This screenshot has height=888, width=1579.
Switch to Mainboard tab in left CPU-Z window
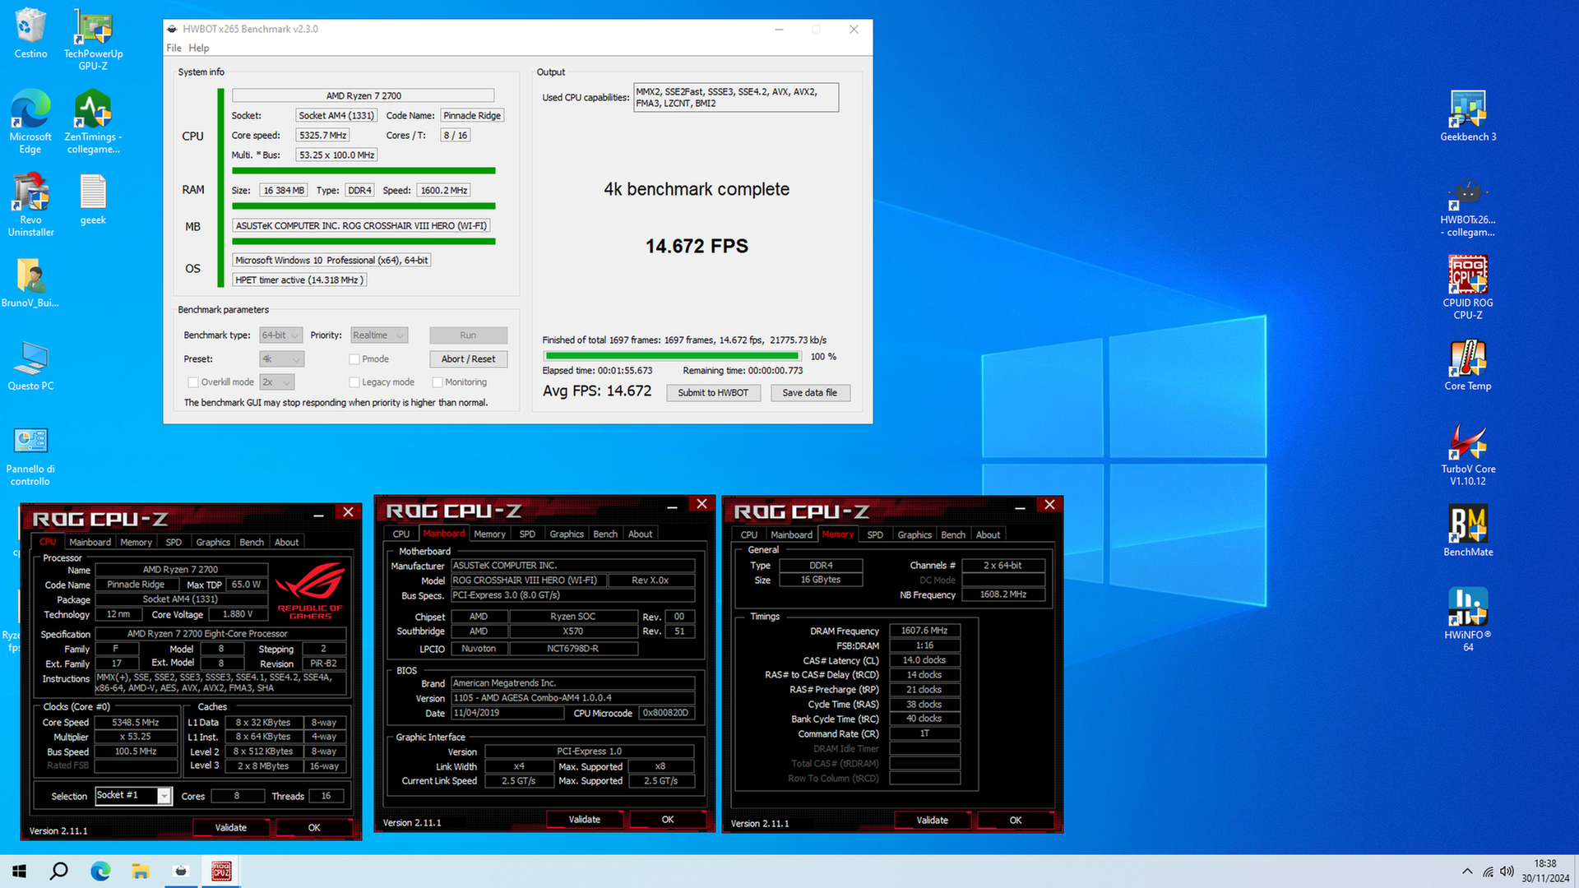[90, 542]
